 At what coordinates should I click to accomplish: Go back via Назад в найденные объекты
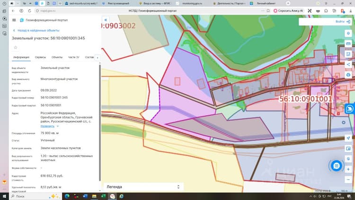coord(36,30)
